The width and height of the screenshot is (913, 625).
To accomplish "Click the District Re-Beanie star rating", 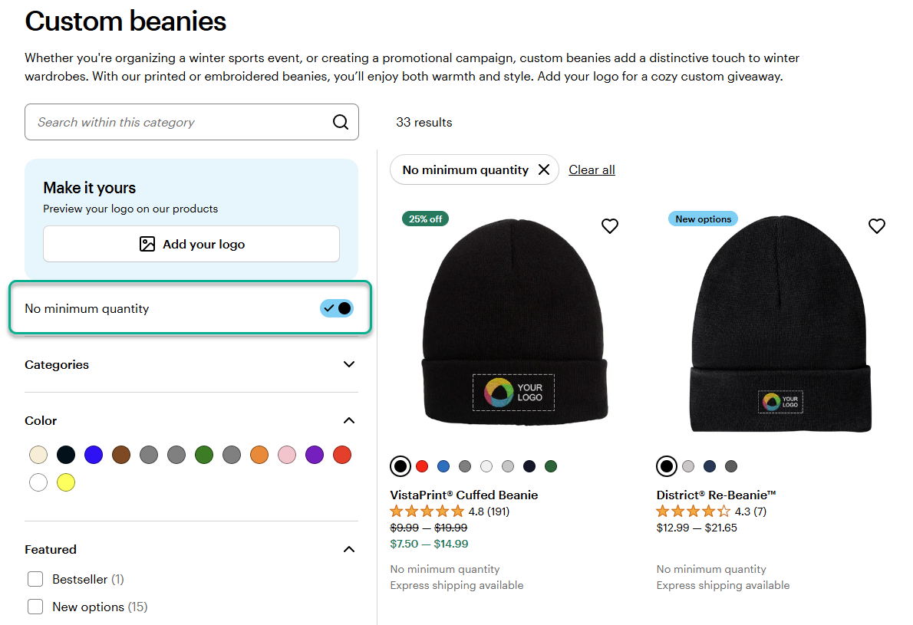I will coord(693,512).
